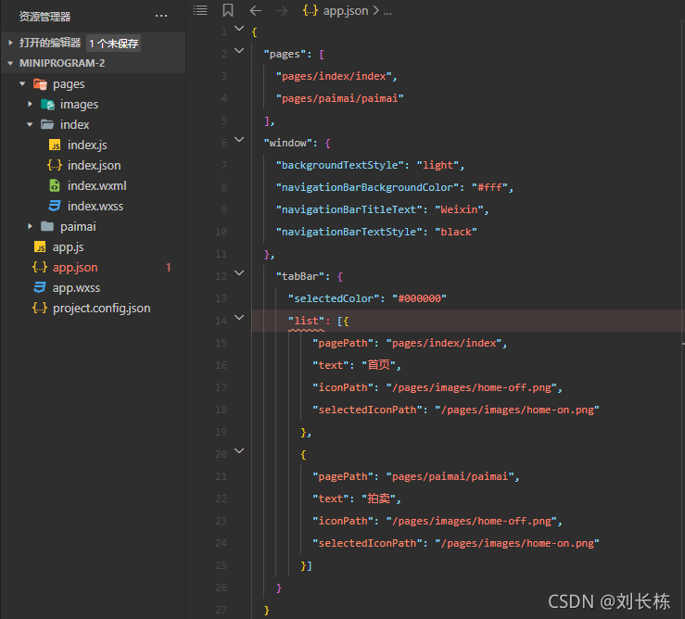The width and height of the screenshot is (685, 619).
Task: Fold the root object at line 1
Action: [x=239, y=29]
